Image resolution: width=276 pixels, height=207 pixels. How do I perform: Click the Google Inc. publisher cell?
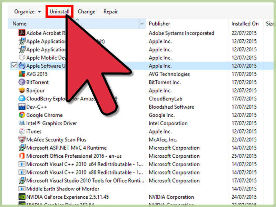(161, 115)
